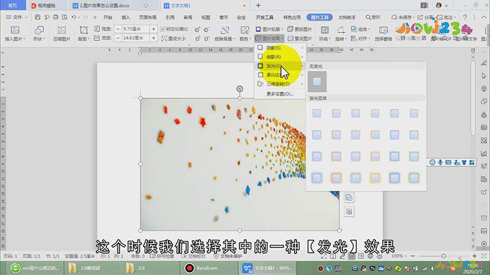The width and height of the screenshot is (490, 275).
Task: Click the Print Preview icon
Action: pos(65,17)
